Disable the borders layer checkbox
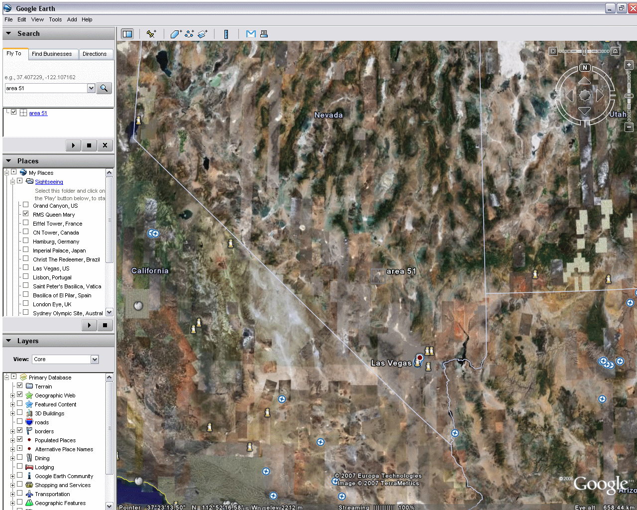Image resolution: width=637 pixels, height=510 pixels. (20, 430)
